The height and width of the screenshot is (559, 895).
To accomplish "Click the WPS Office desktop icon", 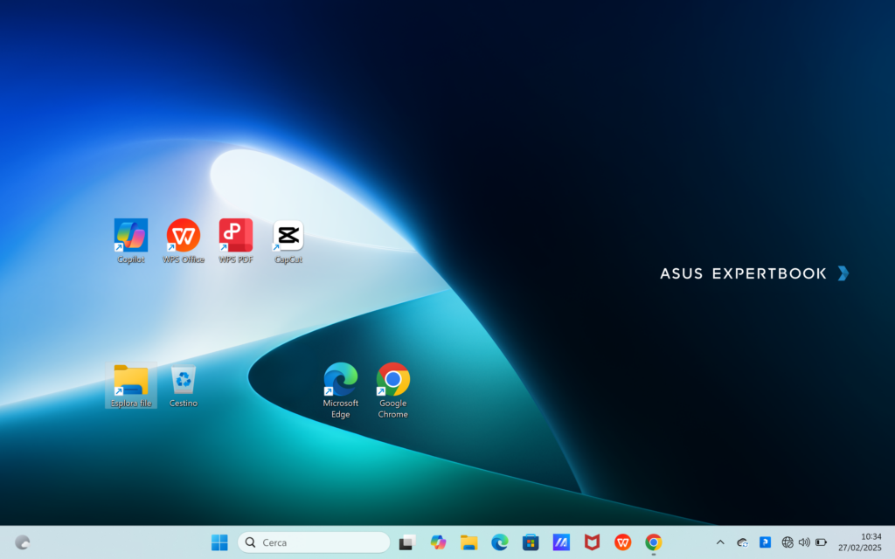I will (x=184, y=236).
